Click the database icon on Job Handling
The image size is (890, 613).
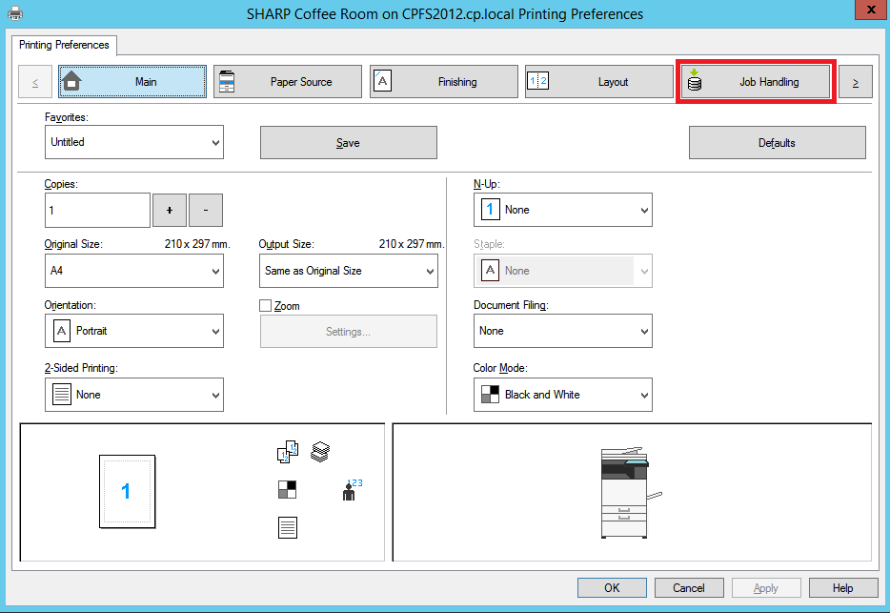[x=694, y=80]
